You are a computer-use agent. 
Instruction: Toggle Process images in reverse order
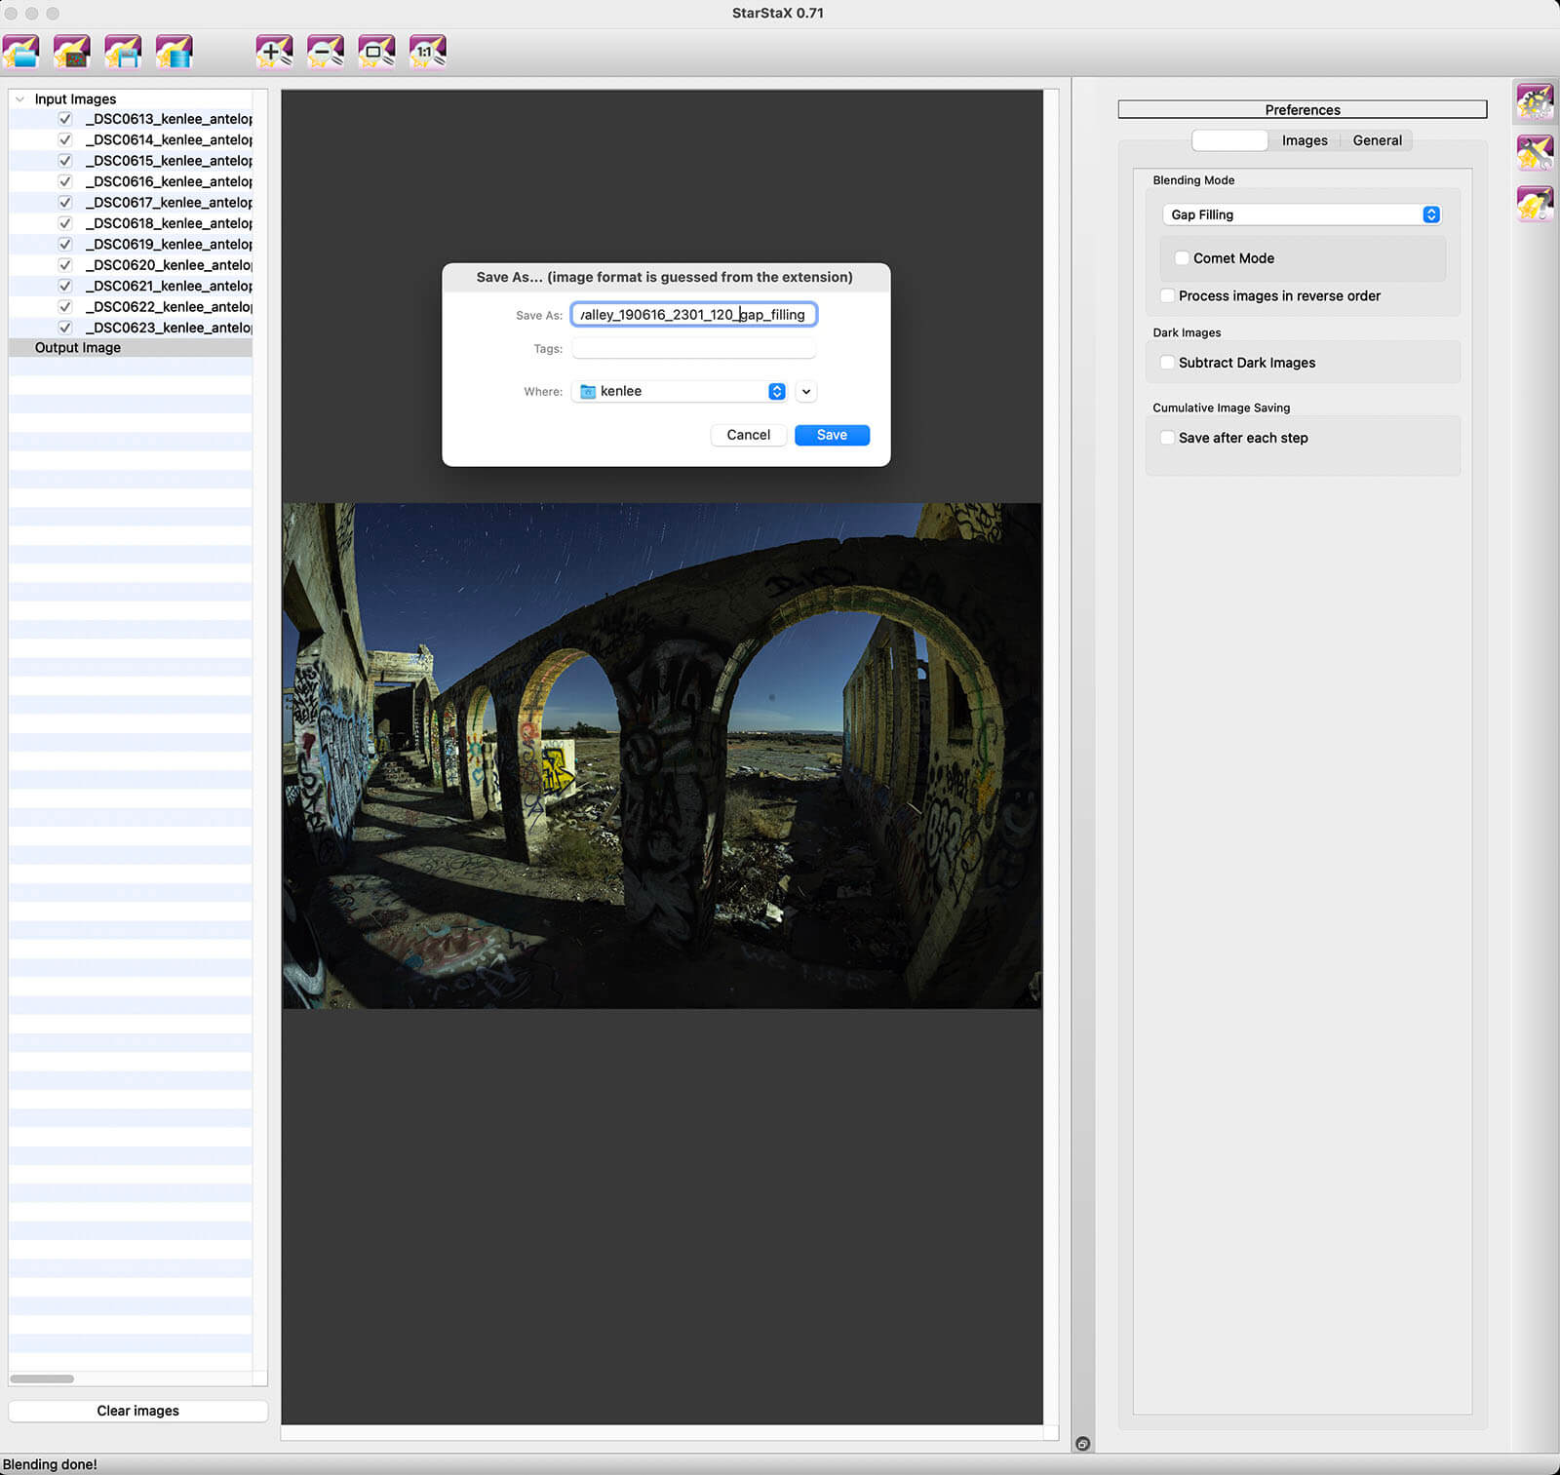coord(1167,296)
